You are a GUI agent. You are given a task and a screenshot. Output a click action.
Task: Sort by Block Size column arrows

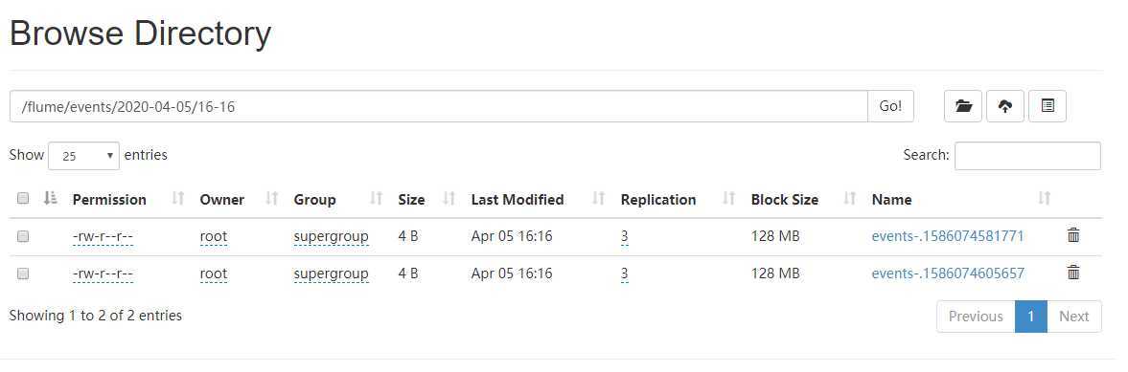(x=850, y=198)
